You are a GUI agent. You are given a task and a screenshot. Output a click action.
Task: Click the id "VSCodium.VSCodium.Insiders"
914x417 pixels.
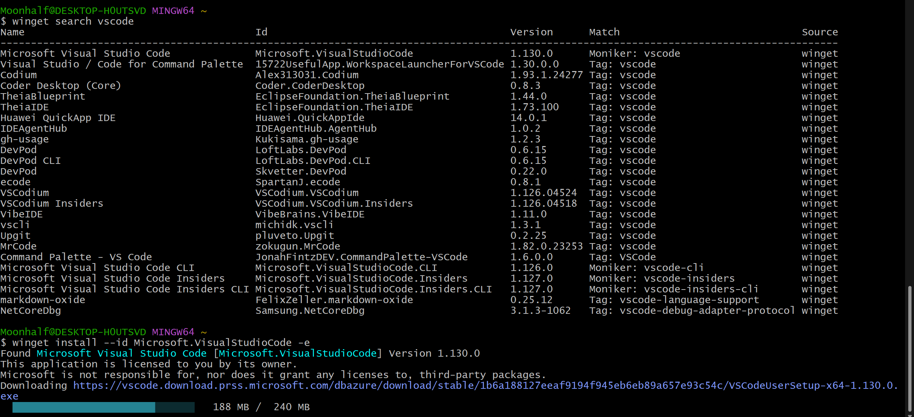pyautogui.click(x=334, y=204)
